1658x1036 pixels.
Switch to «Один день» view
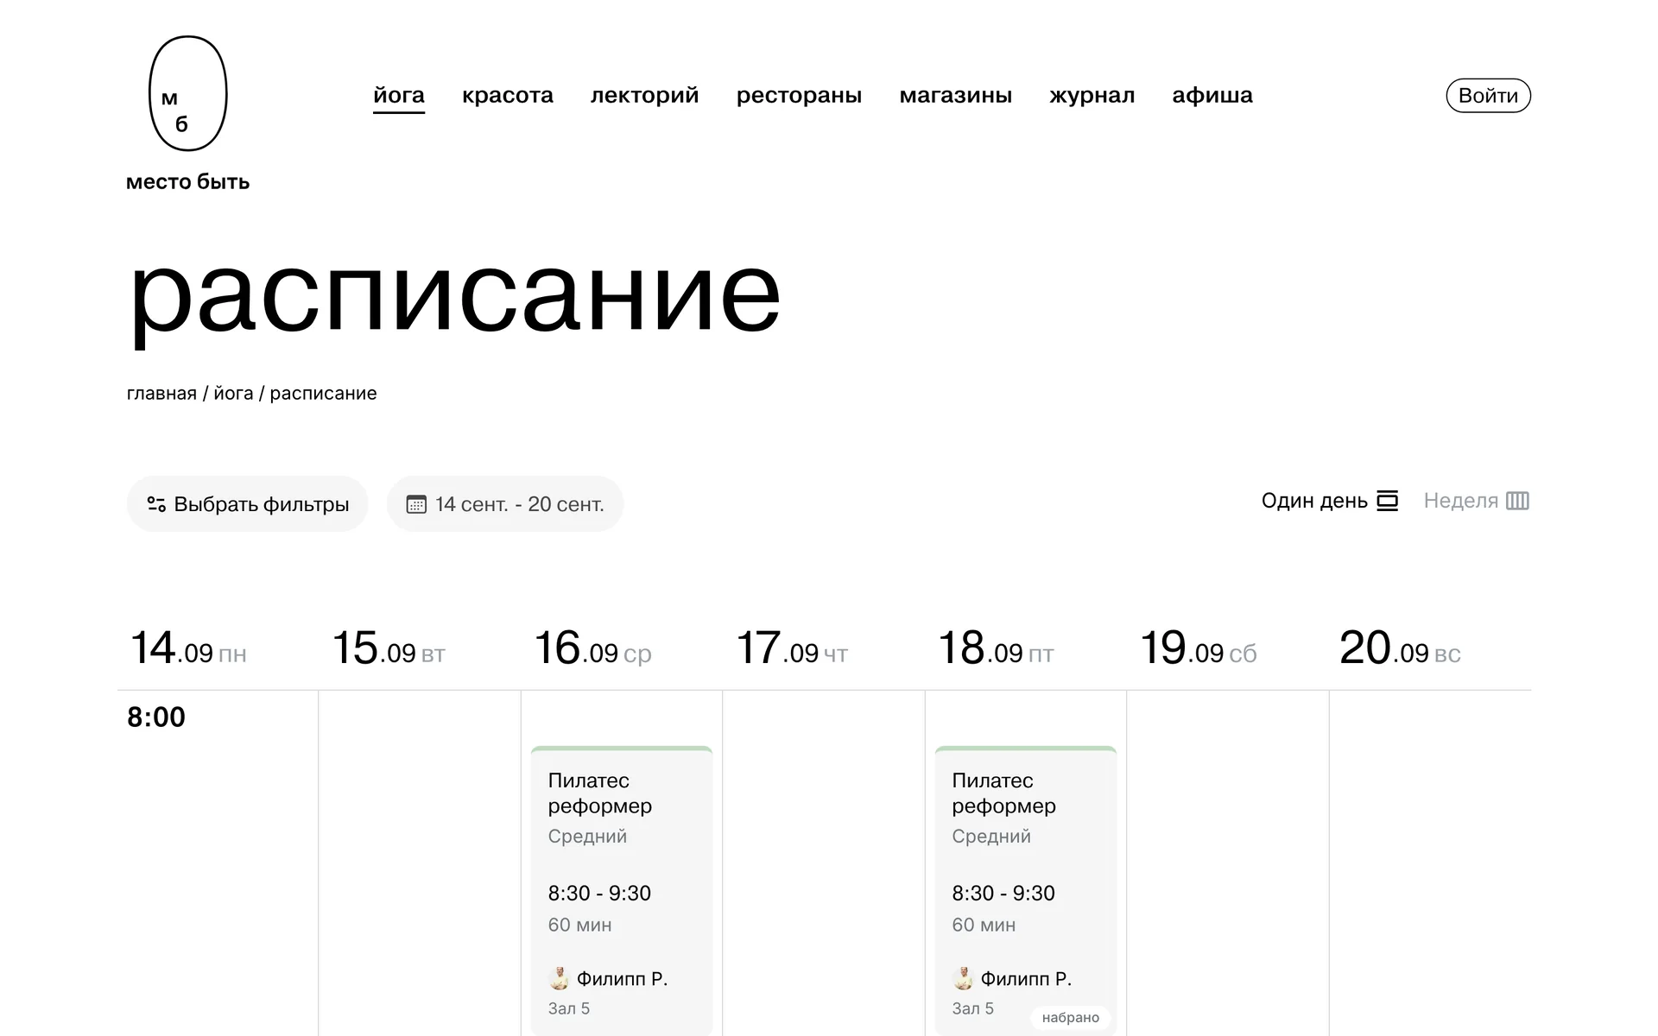coord(1329,501)
